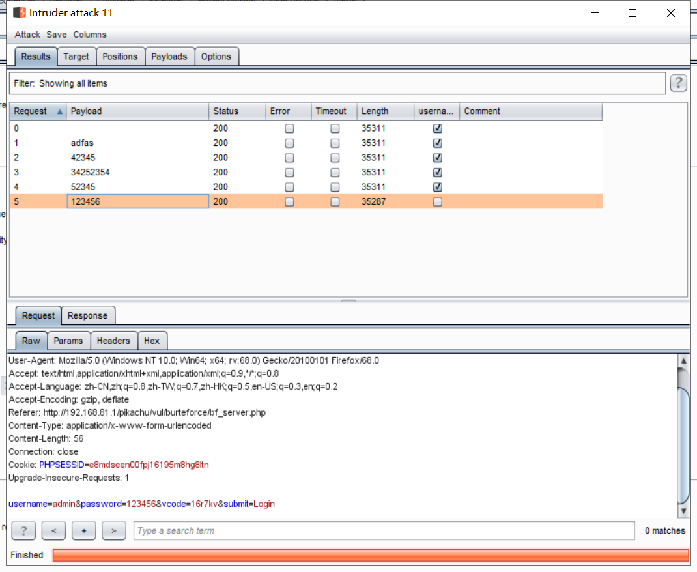Click the search help question mark button
This screenshot has height=572, width=697.
click(23, 530)
